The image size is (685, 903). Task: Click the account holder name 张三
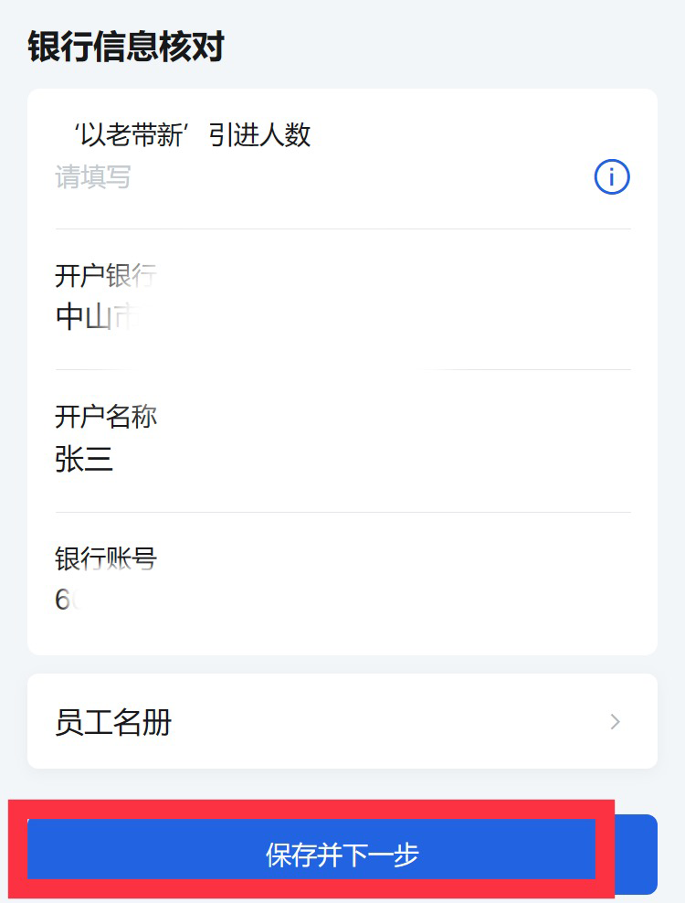pyautogui.click(x=84, y=459)
